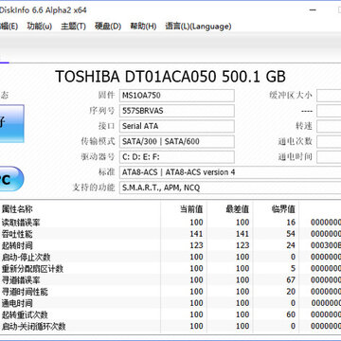The width and height of the screenshot is (341, 341).
Task: Click the 转速 label
Action: tap(304, 126)
